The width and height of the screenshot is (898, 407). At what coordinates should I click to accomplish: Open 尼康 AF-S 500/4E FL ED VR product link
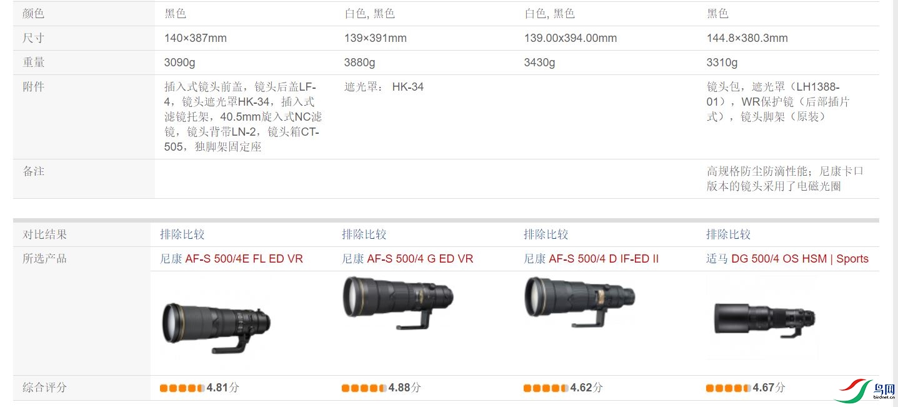[x=231, y=259]
